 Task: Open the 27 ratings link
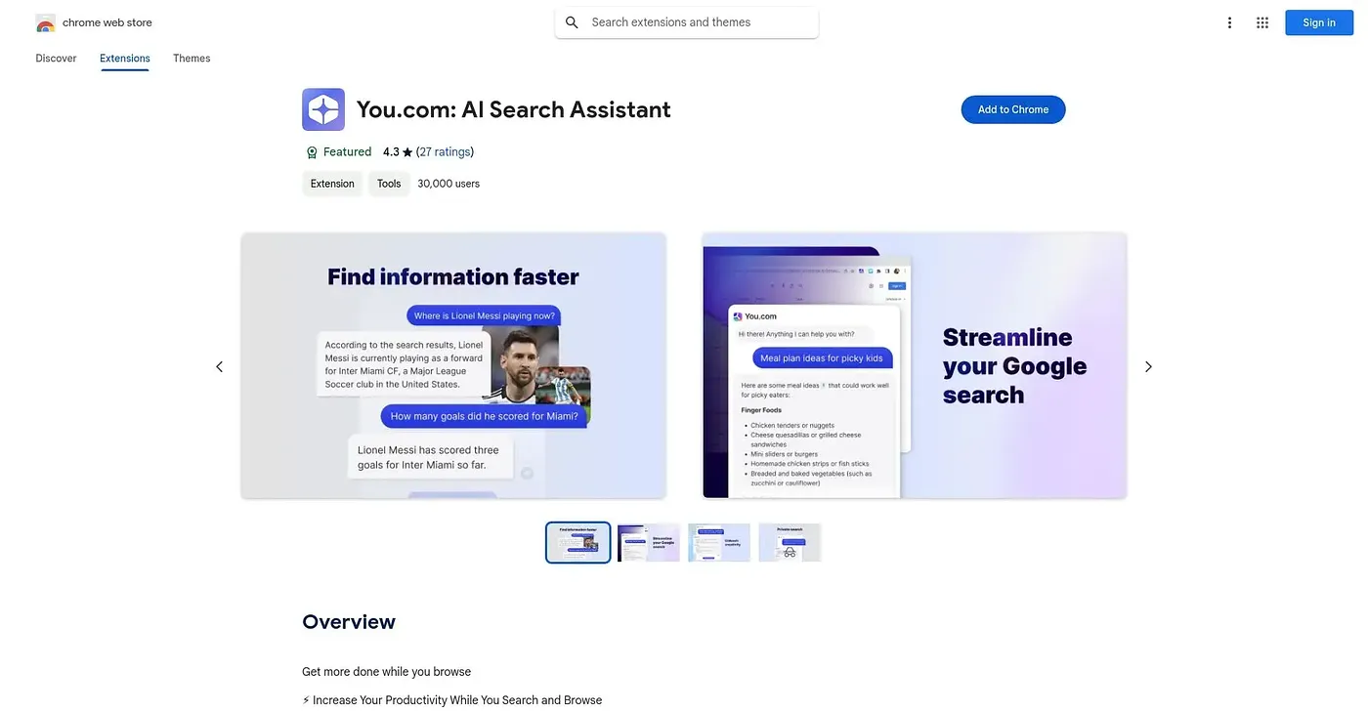[x=445, y=152]
